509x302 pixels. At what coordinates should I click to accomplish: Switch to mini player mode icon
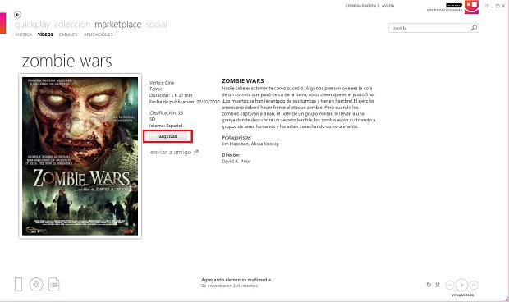[487, 6]
